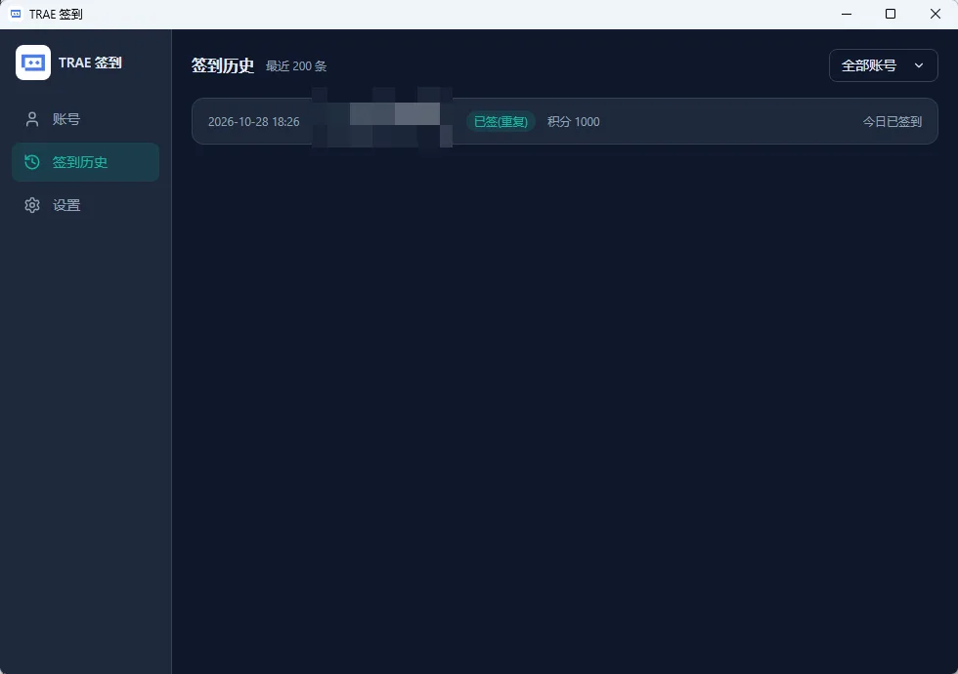
Task: Close the TRAE 签到 window
Action: click(935, 14)
